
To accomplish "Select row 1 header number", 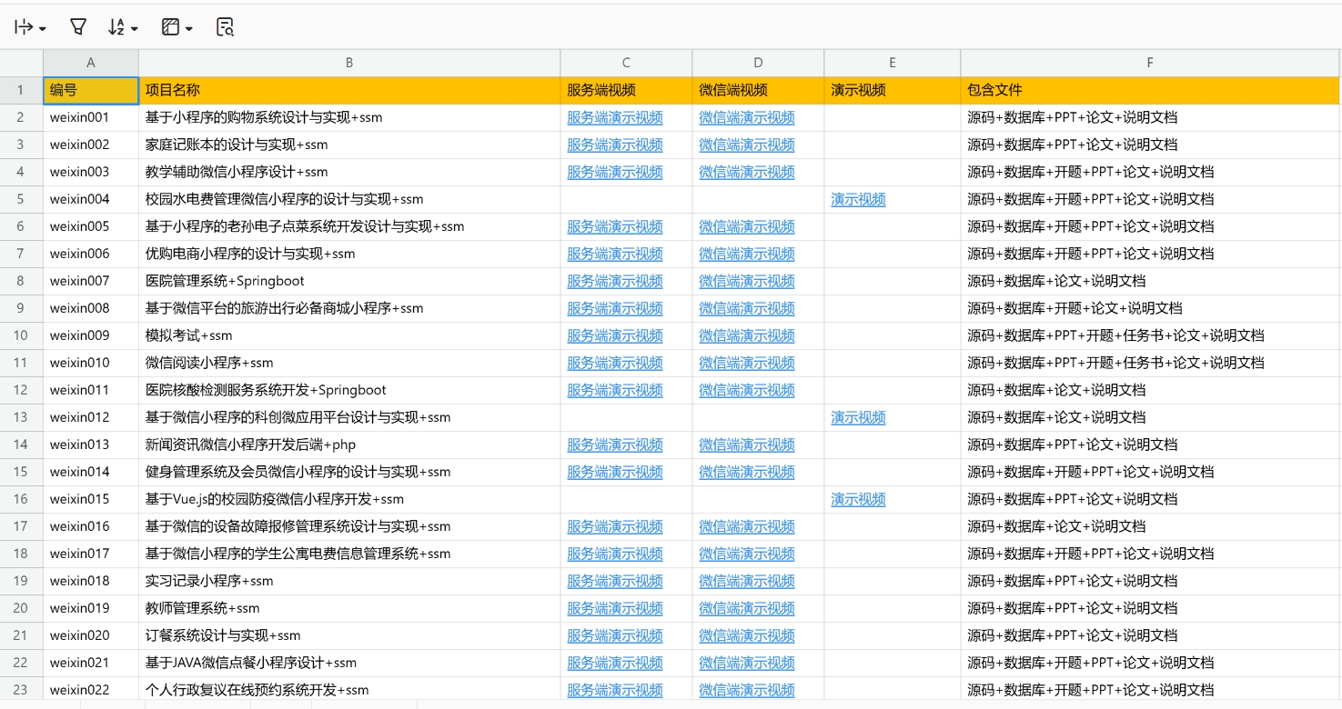I will 21,90.
